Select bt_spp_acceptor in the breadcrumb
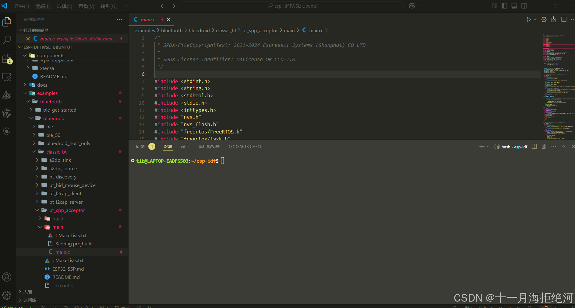 pyautogui.click(x=260, y=30)
